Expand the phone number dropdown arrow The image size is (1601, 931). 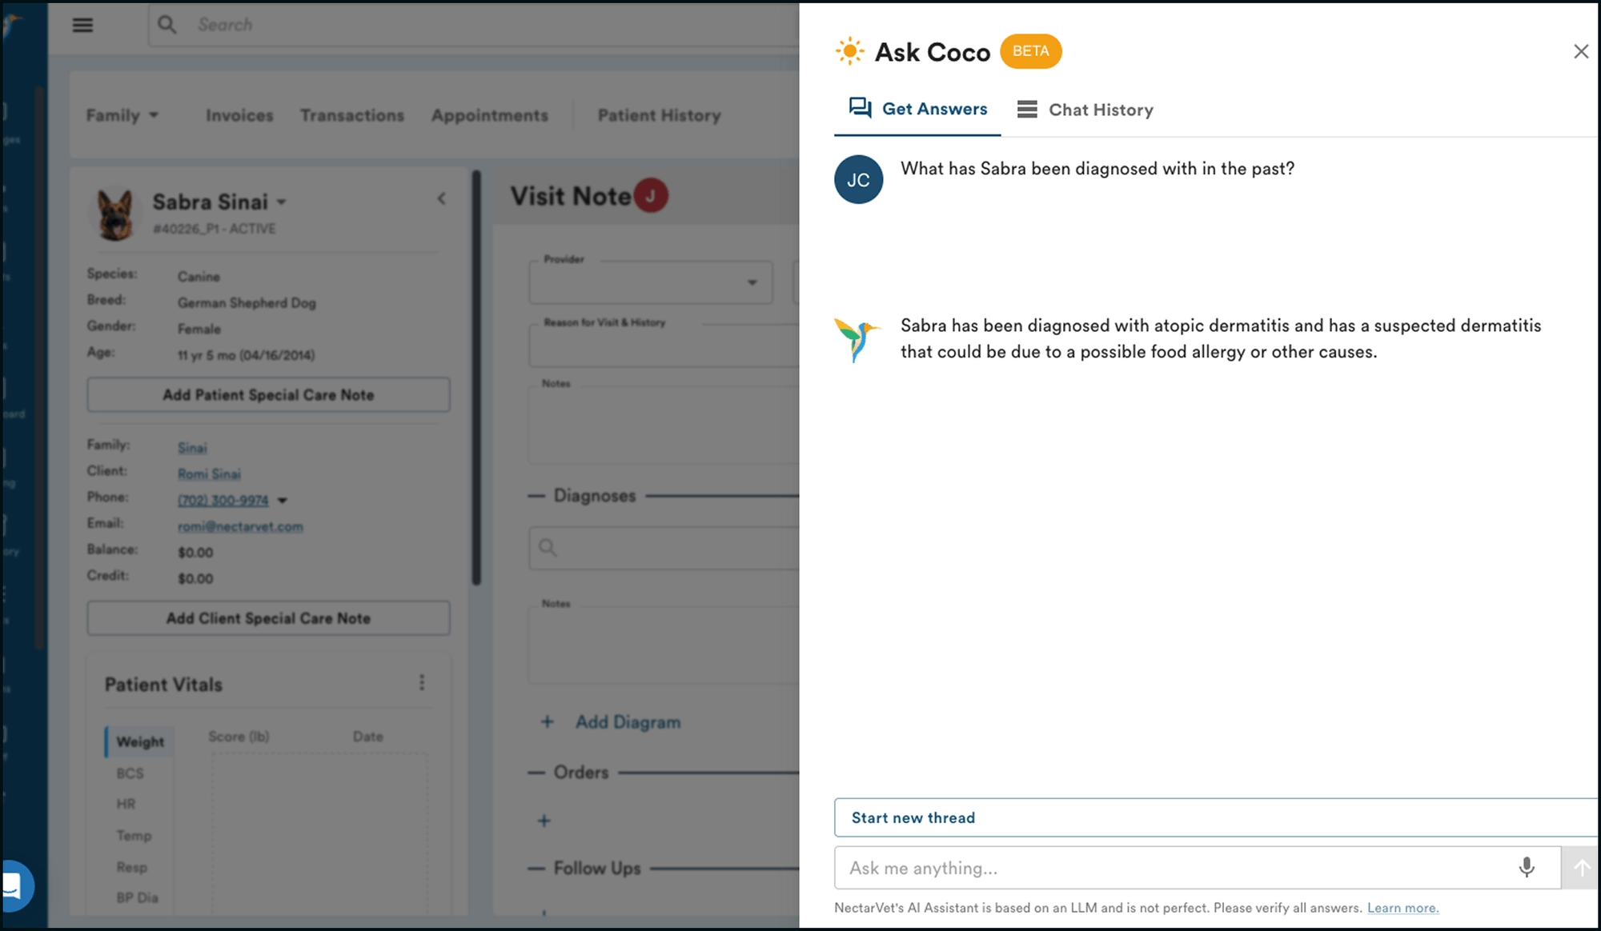click(x=283, y=501)
